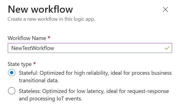Click the NewTestWorkflow text in the field
179x112 pixels.
pos(32,48)
